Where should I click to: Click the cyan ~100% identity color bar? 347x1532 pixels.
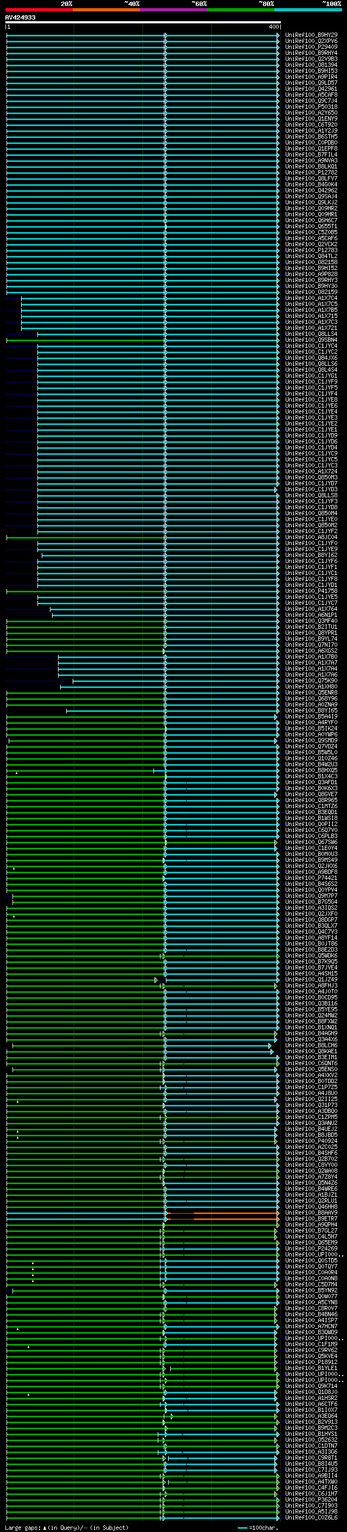tap(308, 10)
